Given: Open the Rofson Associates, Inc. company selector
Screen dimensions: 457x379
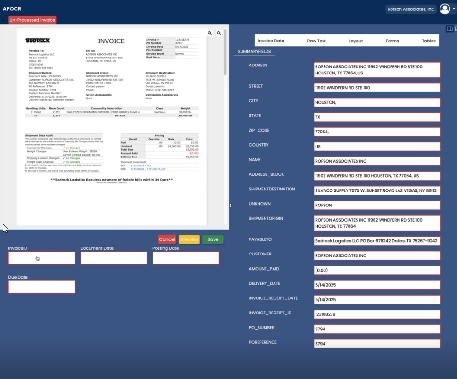Looking at the screenshot, I should (410, 9).
